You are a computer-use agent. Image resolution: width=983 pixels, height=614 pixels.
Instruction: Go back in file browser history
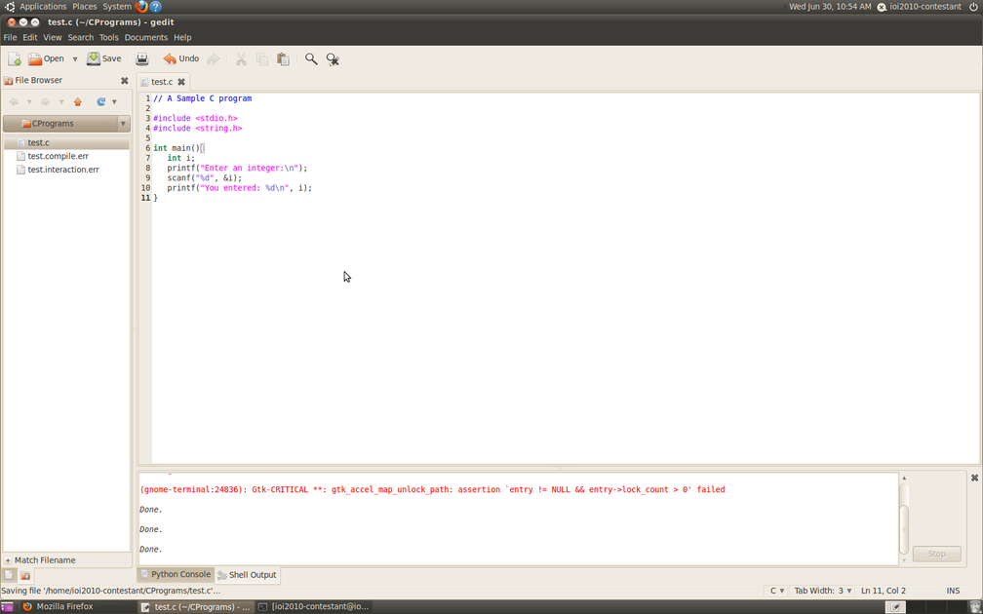click(14, 101)
